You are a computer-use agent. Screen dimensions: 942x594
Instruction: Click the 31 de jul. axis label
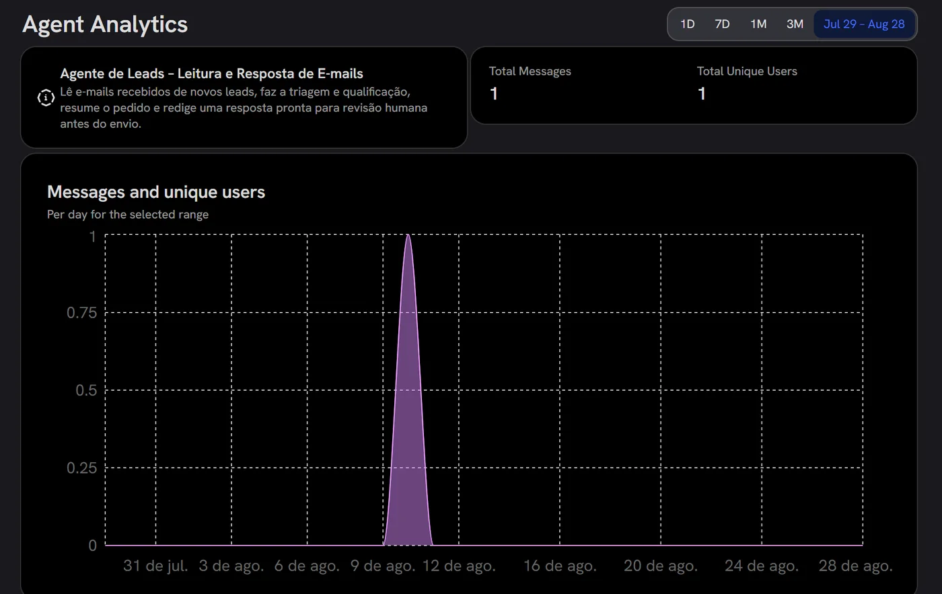(x=155, y=566)
